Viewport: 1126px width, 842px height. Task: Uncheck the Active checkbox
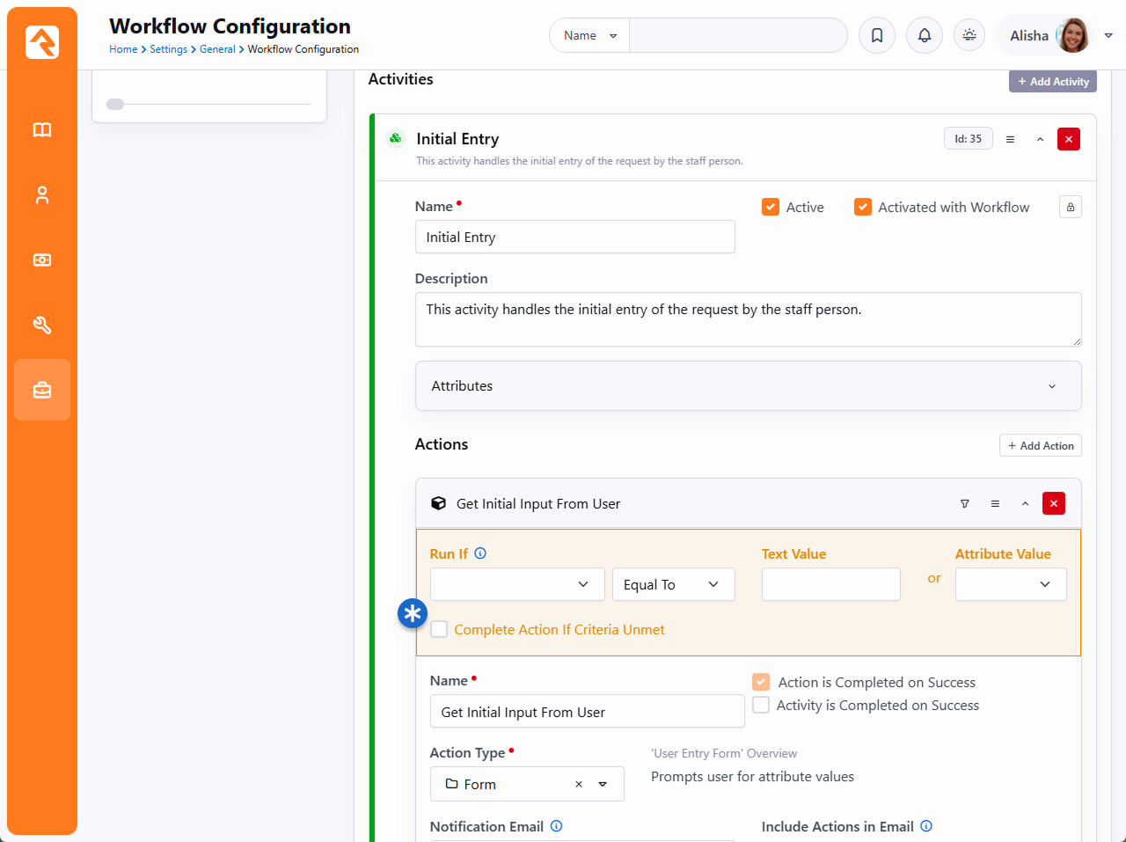(771, 207)
